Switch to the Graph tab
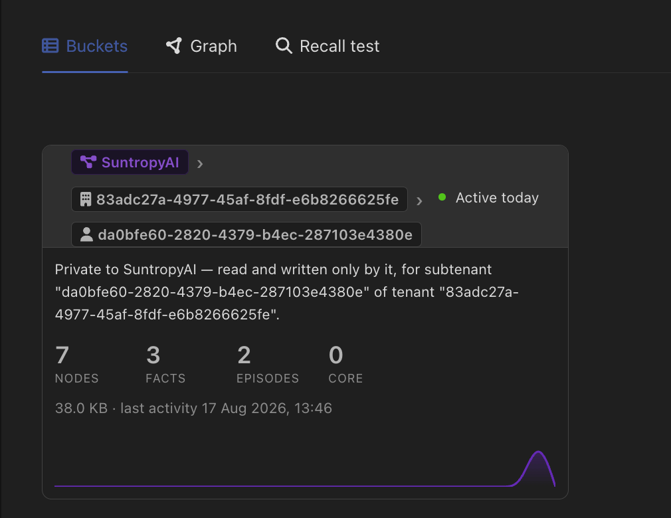 (x=201, y=46)
